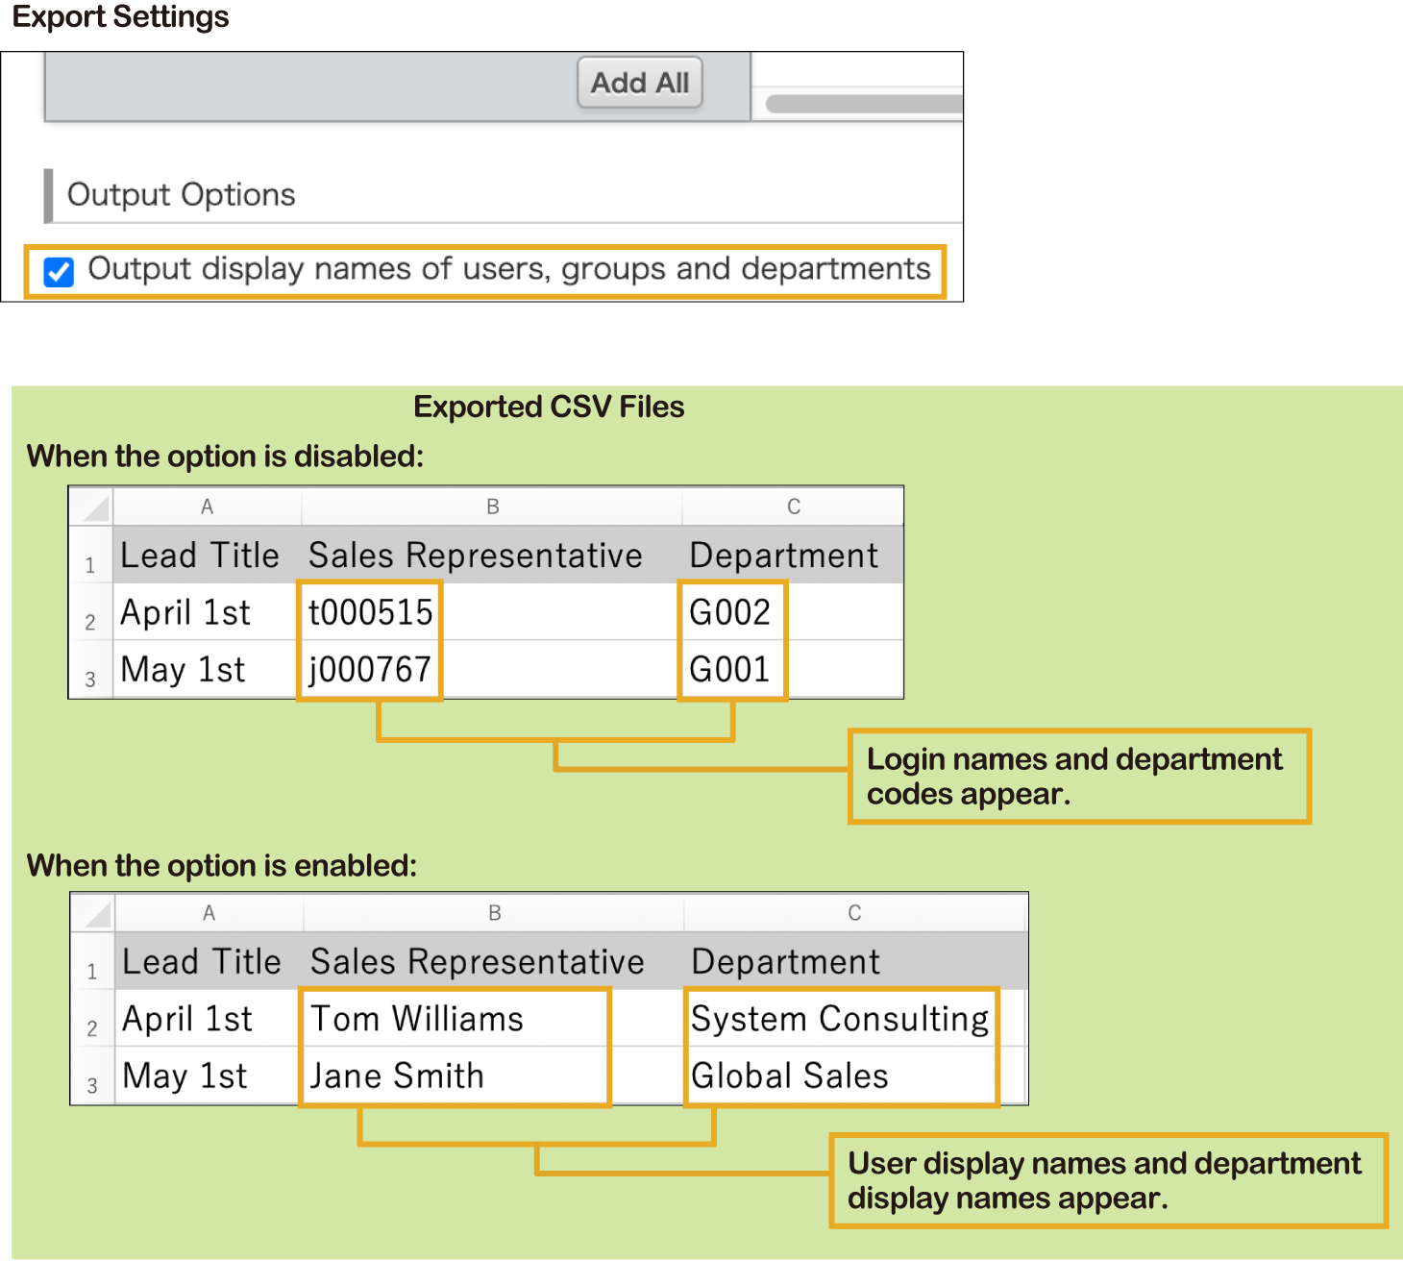Click the G001 department code cell
Viewport: 1403px width, 1261px height.
click(x=730, y=669)
